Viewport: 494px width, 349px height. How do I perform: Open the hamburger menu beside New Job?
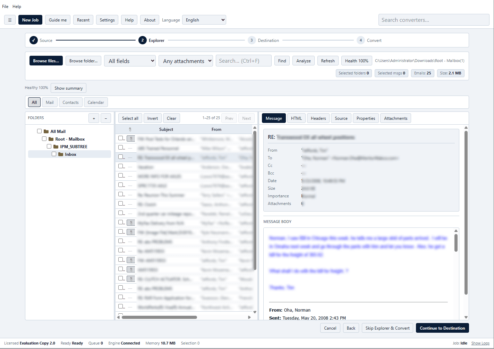tap(10, 20)
